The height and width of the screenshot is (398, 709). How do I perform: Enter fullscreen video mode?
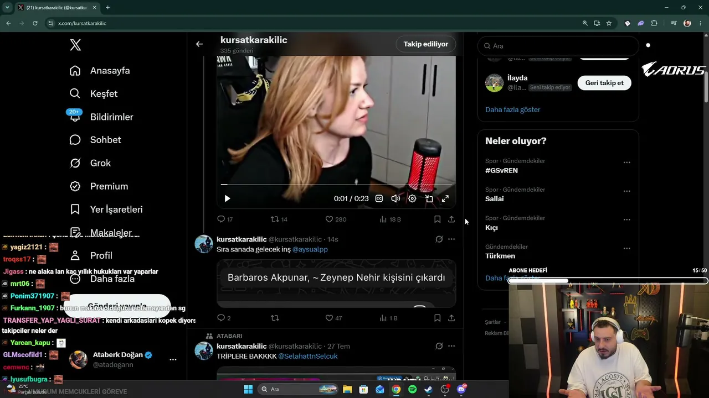445,198
